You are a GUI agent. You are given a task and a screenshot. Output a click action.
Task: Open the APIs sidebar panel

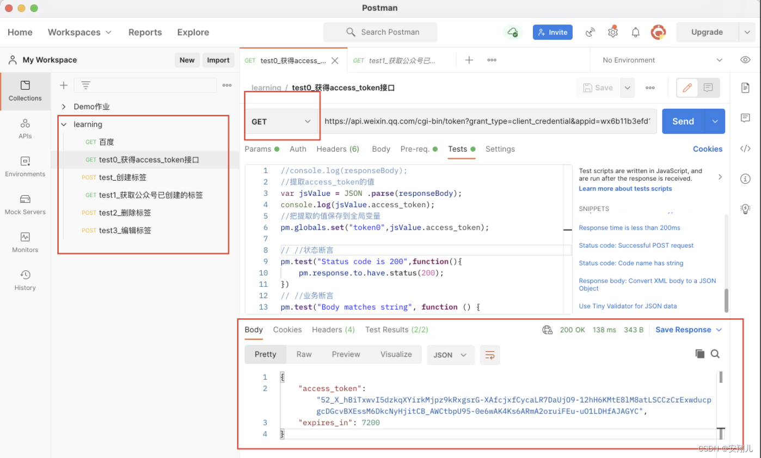pyautogui.click(x=25, y=129)
